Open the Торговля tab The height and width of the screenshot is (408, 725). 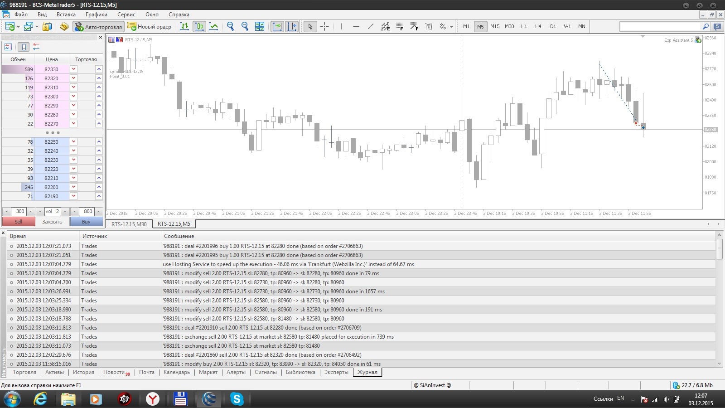point(24,372)
